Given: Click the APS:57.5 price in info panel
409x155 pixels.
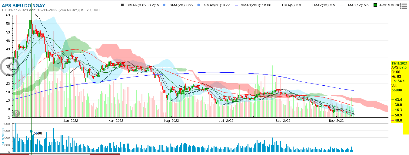Looking at the screenshot, I should [x=398, y=68].
